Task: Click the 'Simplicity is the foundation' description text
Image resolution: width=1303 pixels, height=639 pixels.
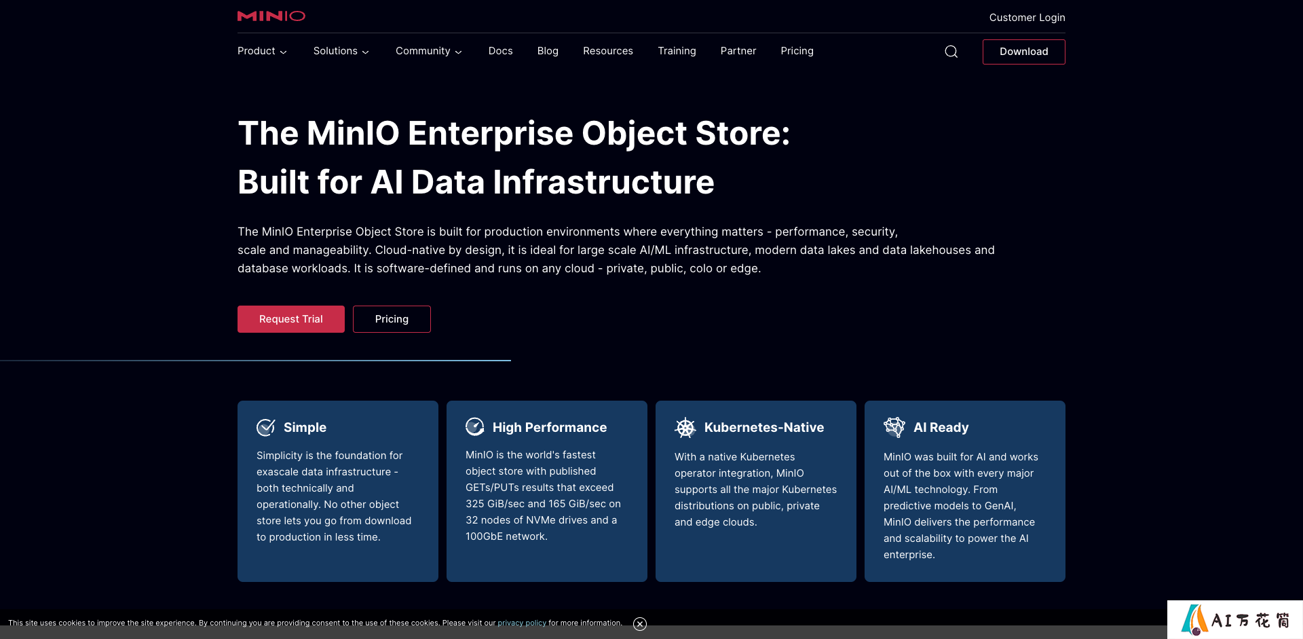Action: tap(334, 496)
